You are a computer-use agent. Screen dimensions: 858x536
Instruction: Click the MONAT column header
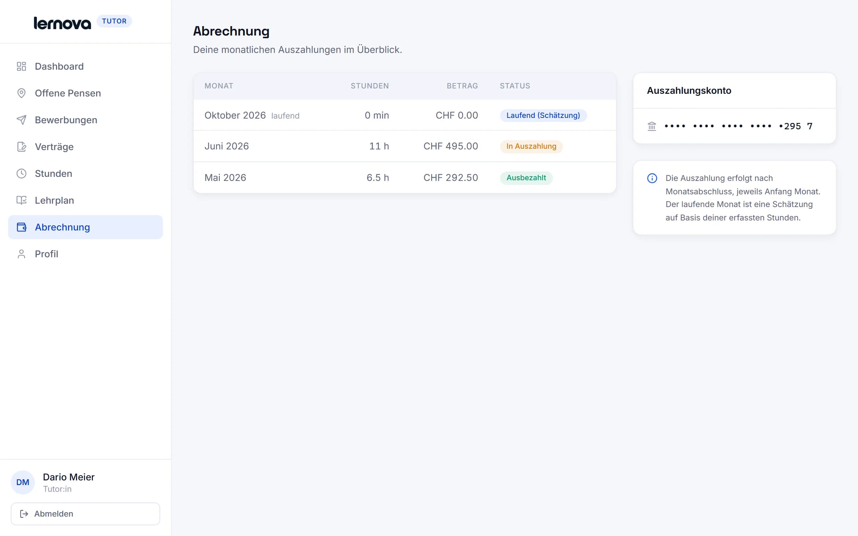[219, 86]
